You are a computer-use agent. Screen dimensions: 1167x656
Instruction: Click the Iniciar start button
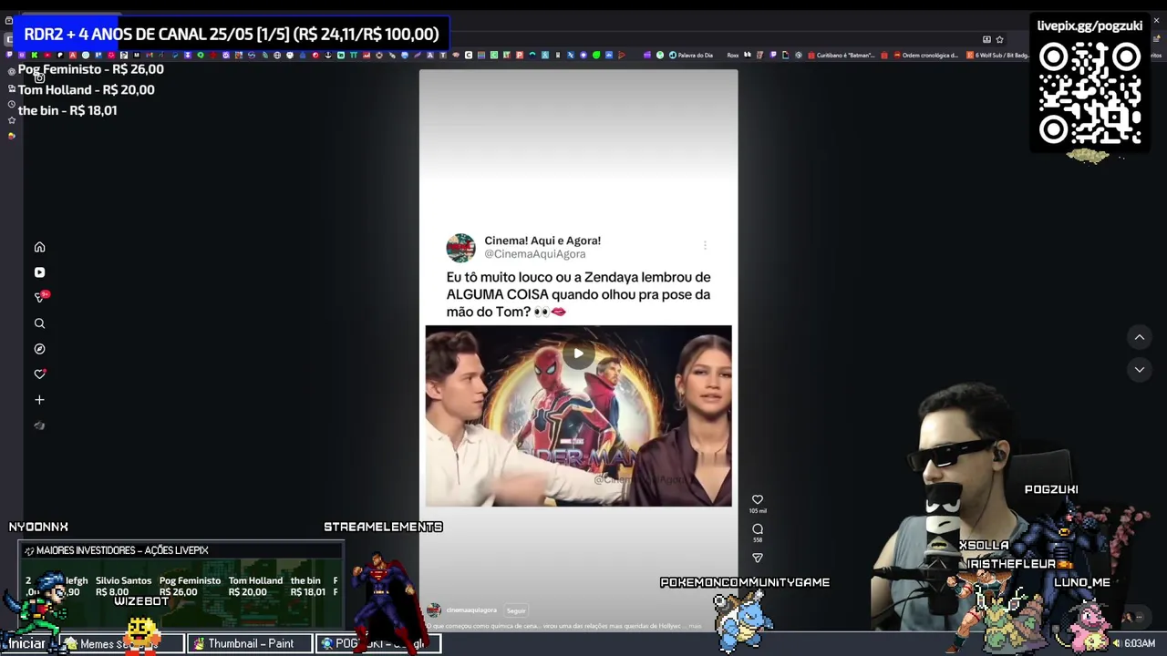(26, 643)
